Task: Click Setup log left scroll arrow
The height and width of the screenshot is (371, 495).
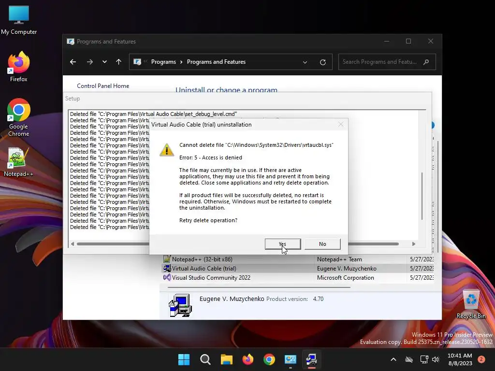Action: [x=73, y=244]
